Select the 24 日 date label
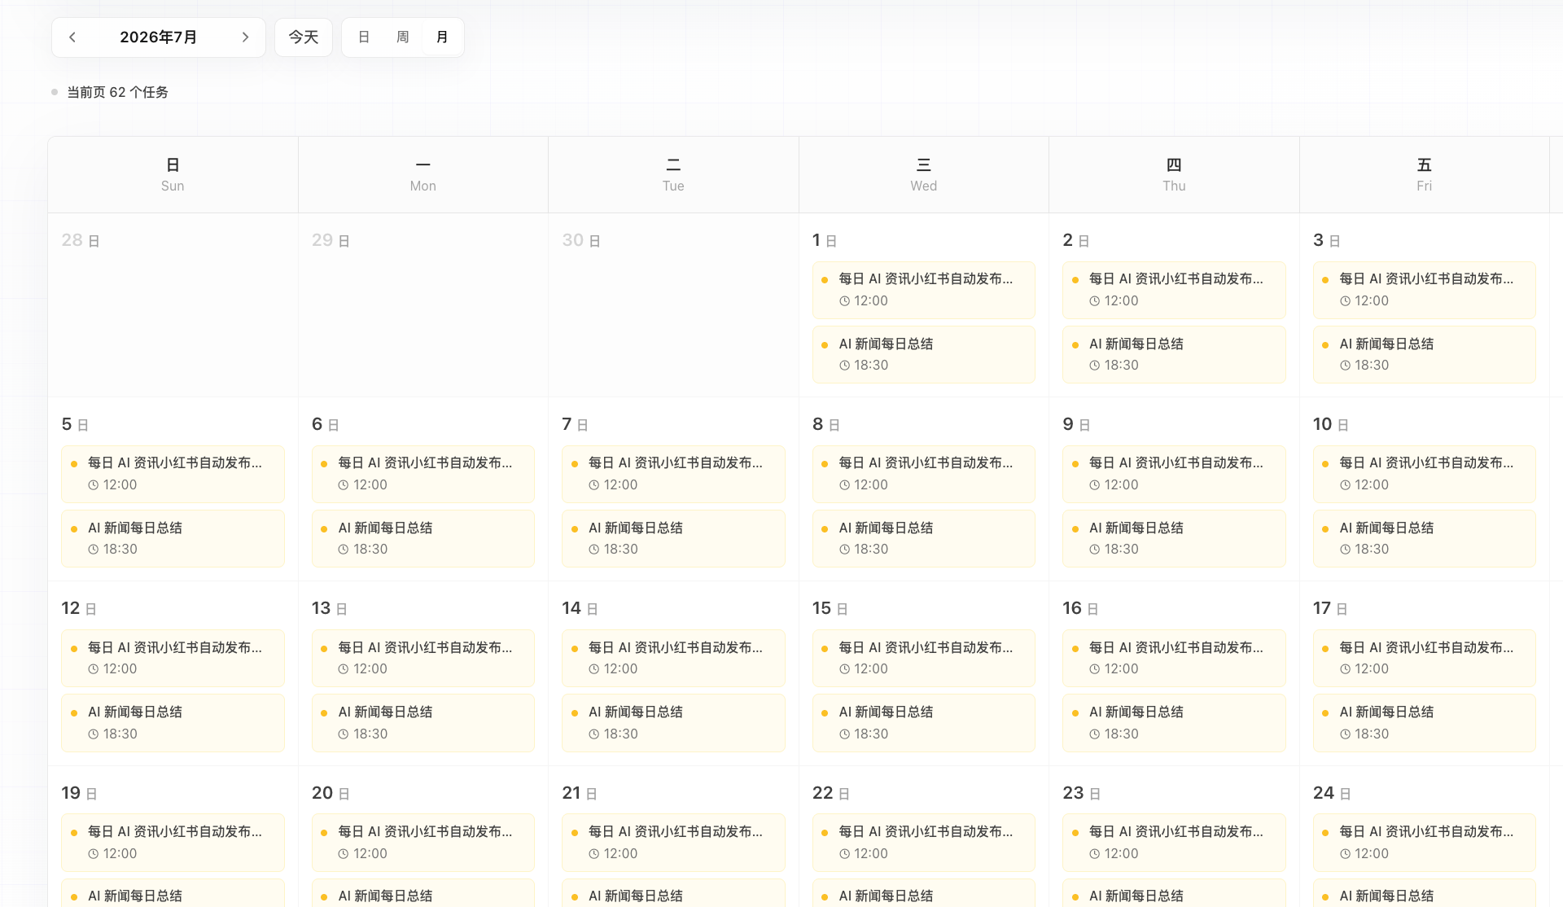 tap(1332, 793)
